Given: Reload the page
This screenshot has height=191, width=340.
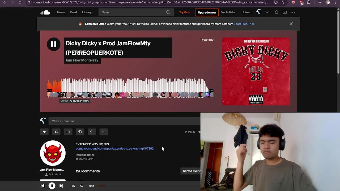Looking at the screenshot, I should 20,2.
